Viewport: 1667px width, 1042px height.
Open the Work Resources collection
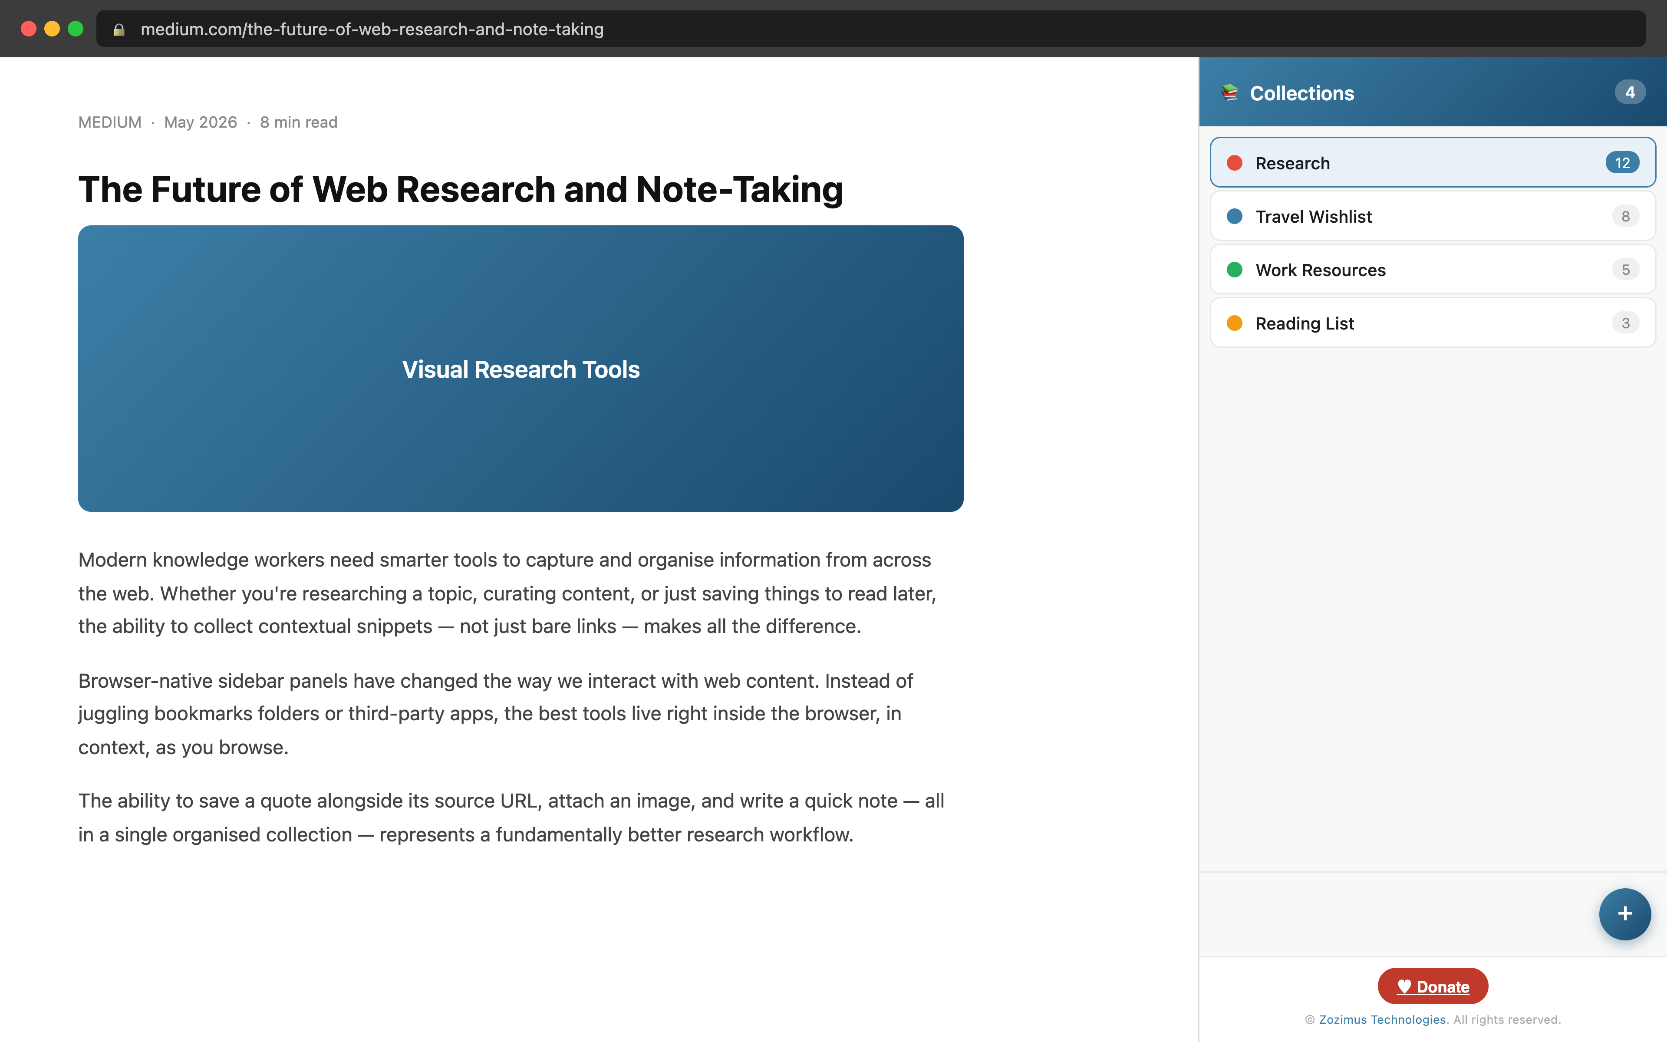point(1432,270)
